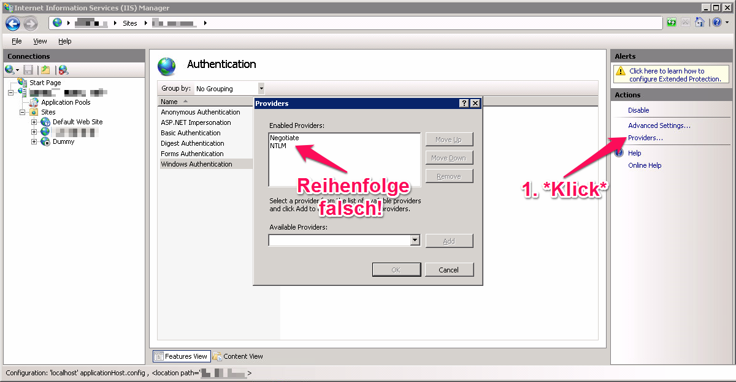Select the Digest Authentication row

point(193,143)
